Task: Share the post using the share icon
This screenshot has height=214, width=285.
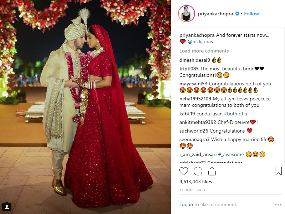Action: 212,171
